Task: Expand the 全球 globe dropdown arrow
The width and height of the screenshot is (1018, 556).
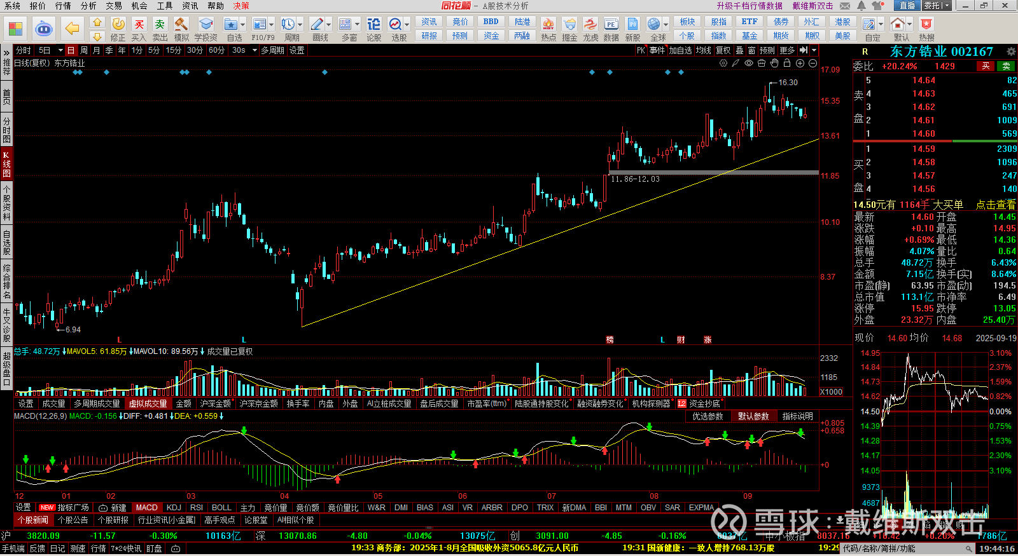Action: pyautogui.click(x=666, y=25)
